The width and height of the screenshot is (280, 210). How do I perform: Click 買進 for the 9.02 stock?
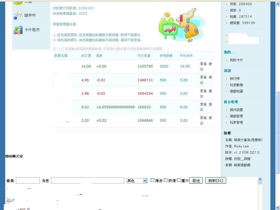click(x=203, y=104)
